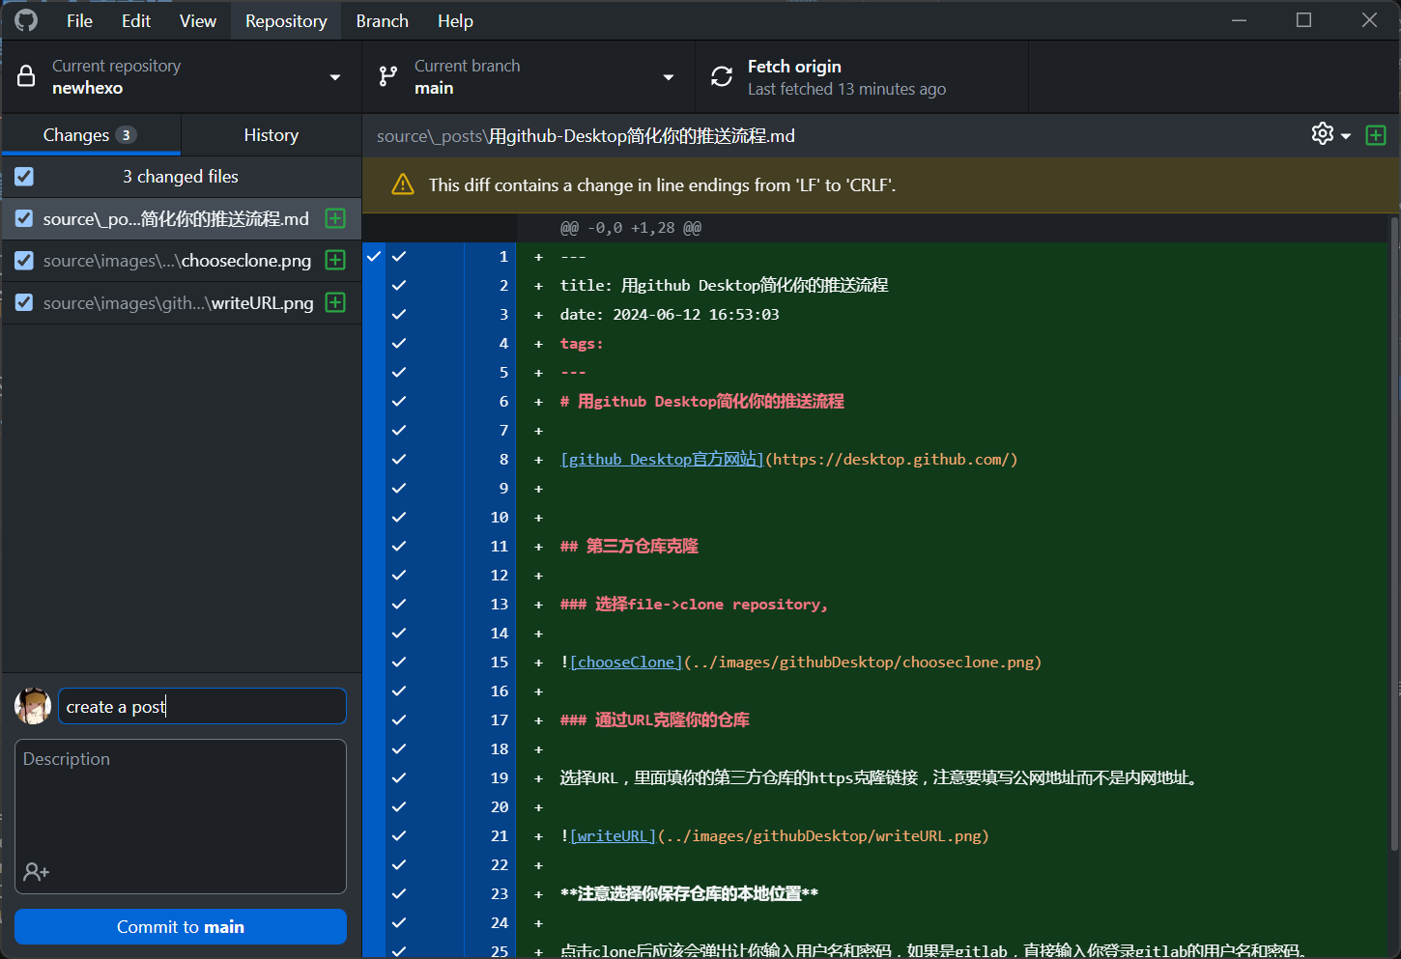The width and height of the screenshot is (1401, 959).
Task: Click line number 13 in the diff gutter
Action: [499, 604]
